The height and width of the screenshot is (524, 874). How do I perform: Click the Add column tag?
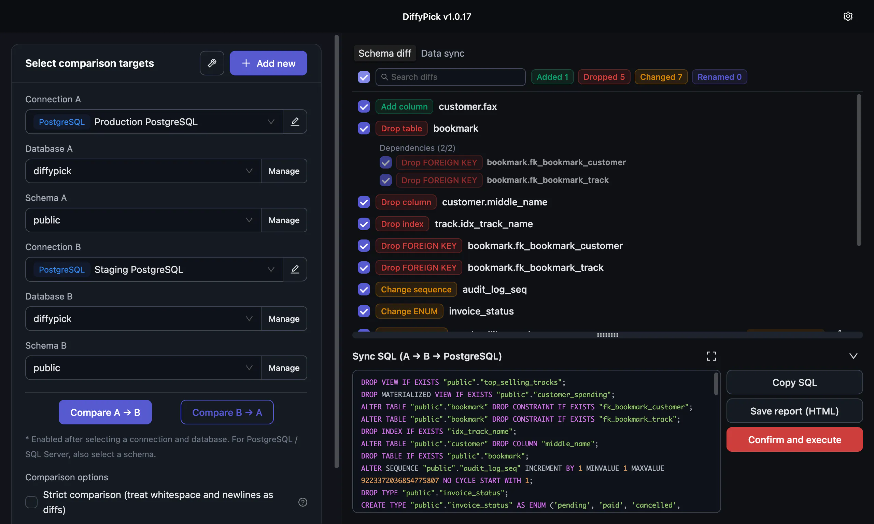(x=404, y=107)
